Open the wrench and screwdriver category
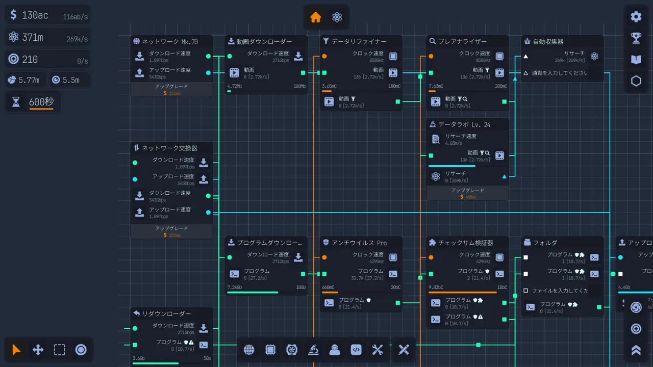 [x=378, y=350]
